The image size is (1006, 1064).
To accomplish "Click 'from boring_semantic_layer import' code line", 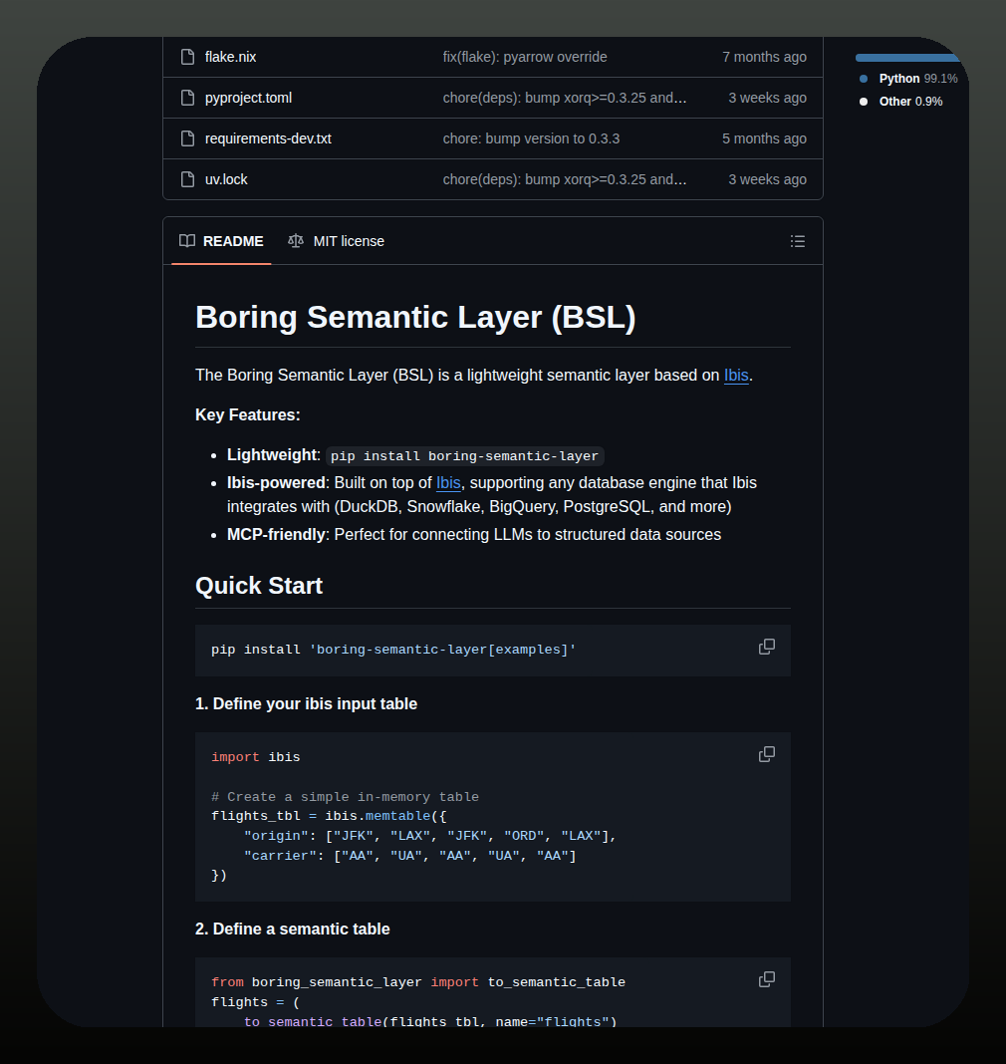I will point(418,982).
